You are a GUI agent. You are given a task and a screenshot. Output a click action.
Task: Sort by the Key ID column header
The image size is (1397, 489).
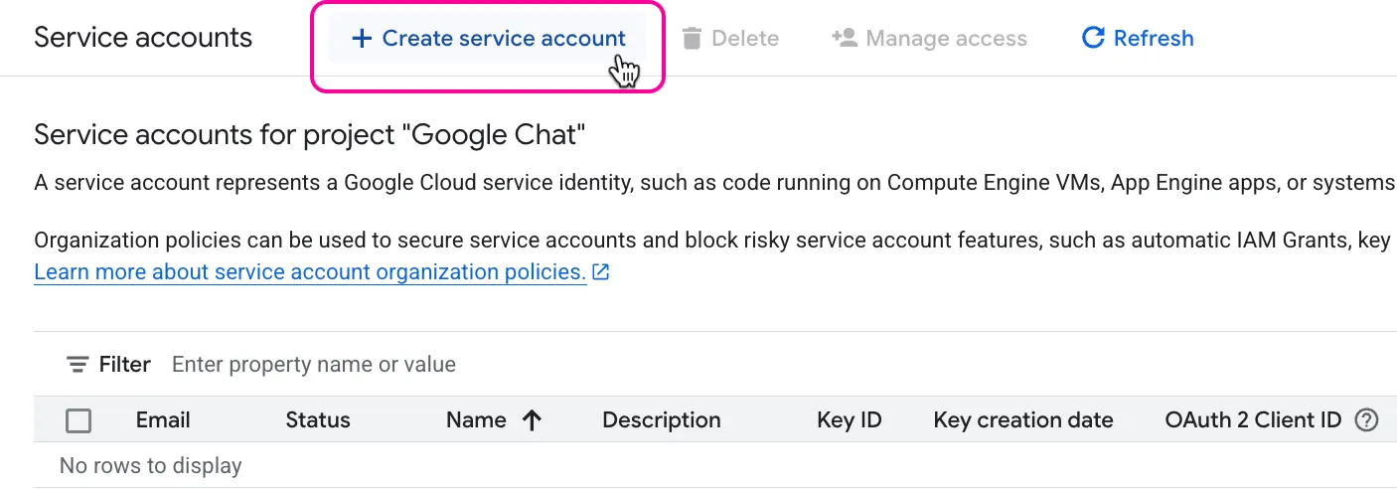850,420
